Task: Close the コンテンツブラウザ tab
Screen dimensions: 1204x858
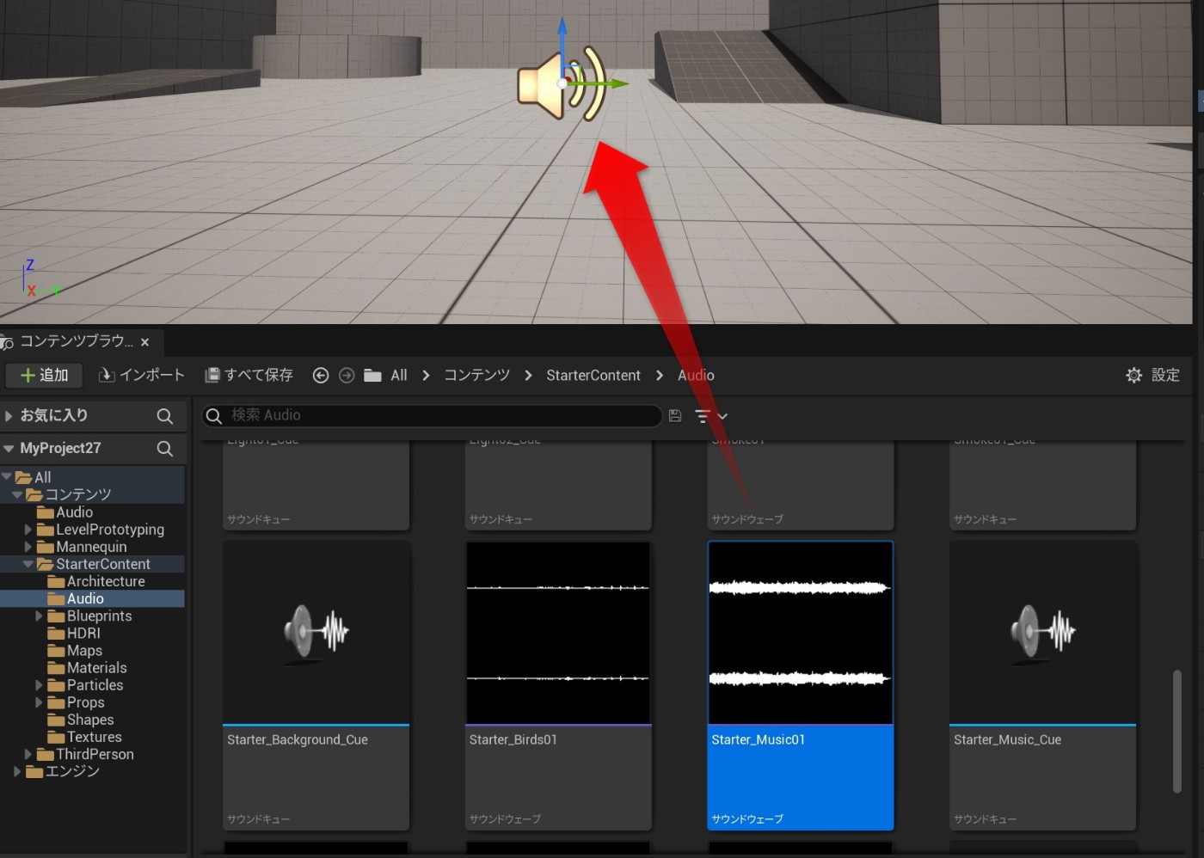Action: coord(144,342)
